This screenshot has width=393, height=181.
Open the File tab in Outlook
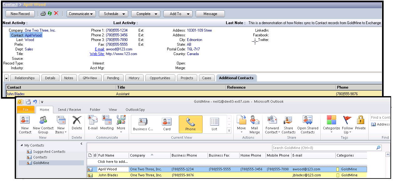tap(26, 110)
